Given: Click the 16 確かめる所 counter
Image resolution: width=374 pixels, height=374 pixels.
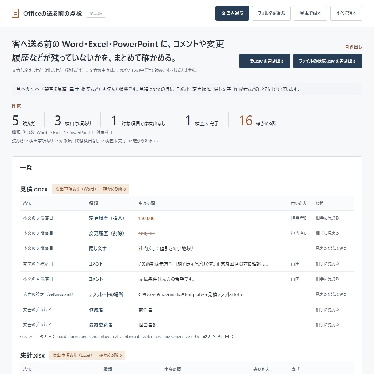Looking at the screenshot, I should [x=258, y=121].
